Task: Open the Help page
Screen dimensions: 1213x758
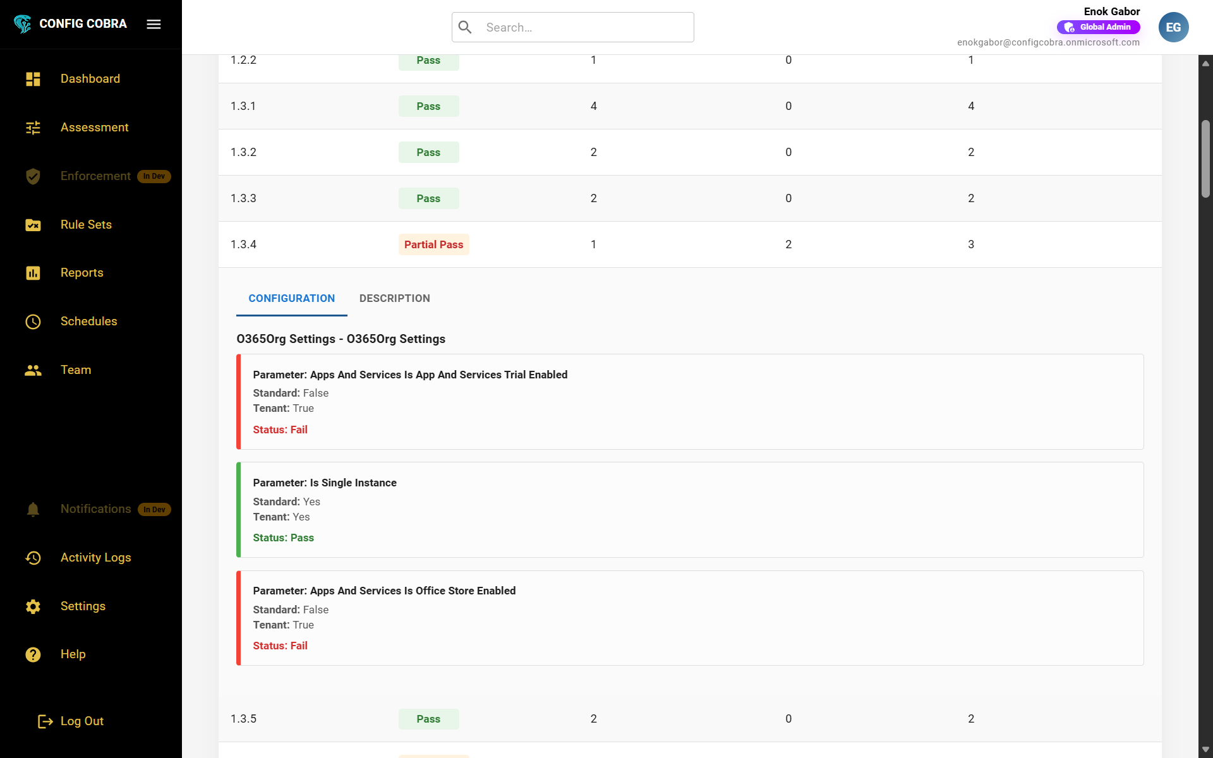Action: coord(73,654)
